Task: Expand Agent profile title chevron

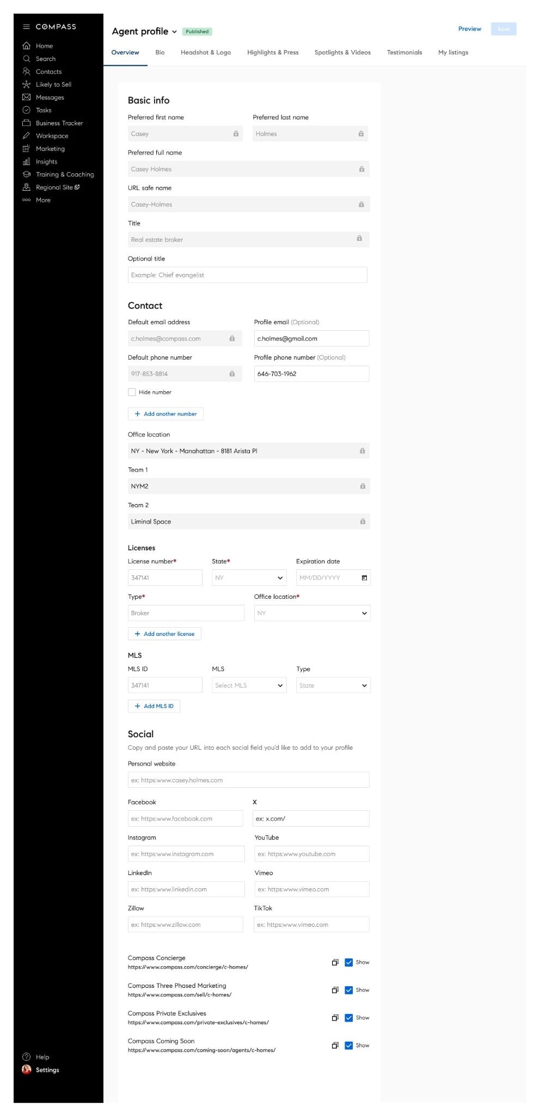Action: click(174, 32)
